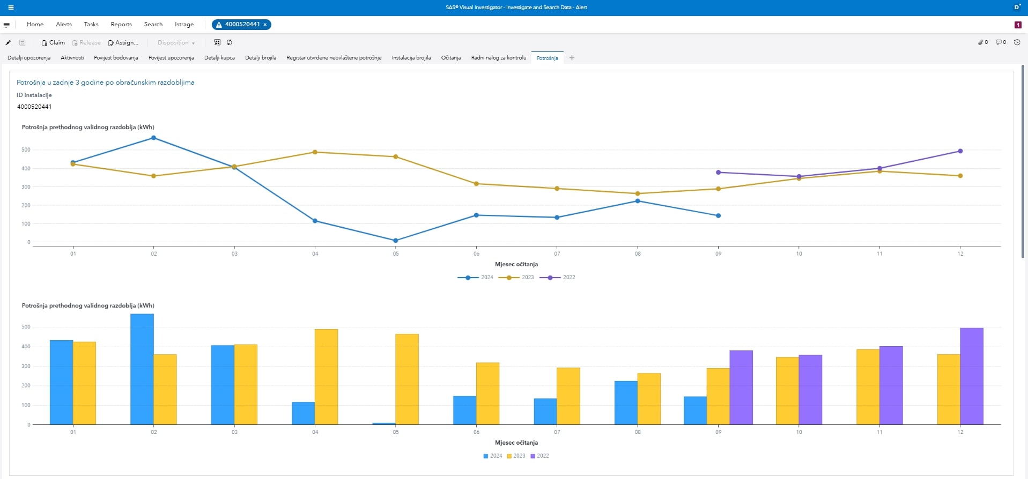The image size is (1028, 479).
Task: Click the Claim button
Action: pyautogui.click(x=53, y=43)
